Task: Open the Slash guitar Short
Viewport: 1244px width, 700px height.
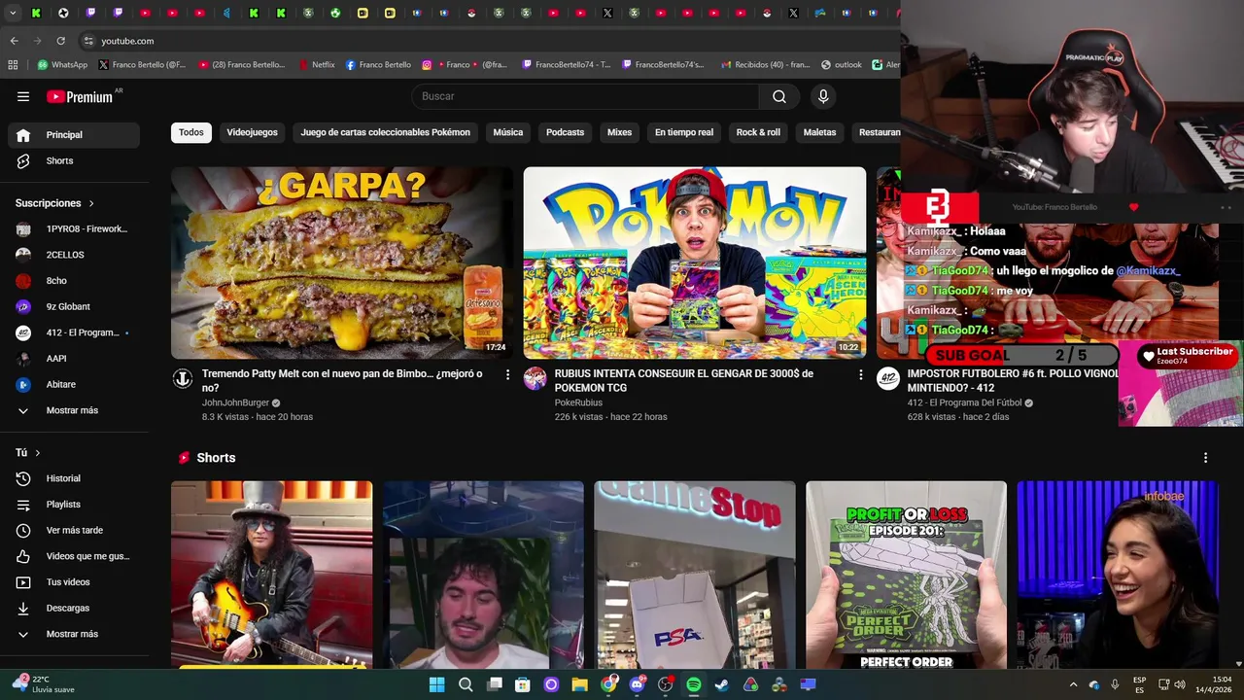Action: tap(271, 574)
